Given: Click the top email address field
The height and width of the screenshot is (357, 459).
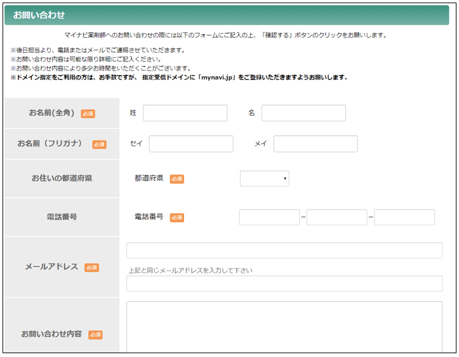Looking at the screenshot, I should 284,250.
